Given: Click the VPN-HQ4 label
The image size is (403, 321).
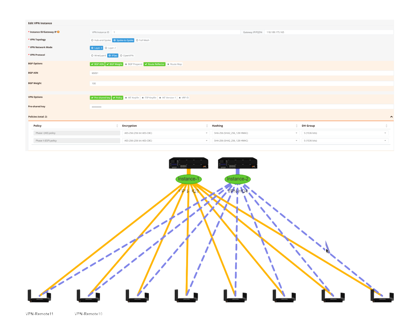Looking at the screenshot, I should pyautogui.click(x=237, y=191).
